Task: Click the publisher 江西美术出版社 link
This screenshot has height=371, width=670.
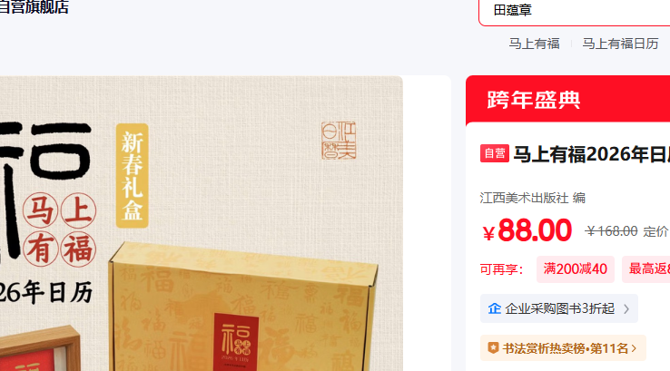Action: pyautogui.click(x=525, y=198)
